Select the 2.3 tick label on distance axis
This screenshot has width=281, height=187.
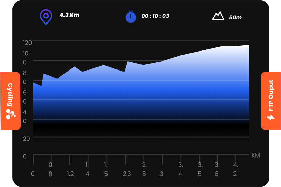pos(127,174)
